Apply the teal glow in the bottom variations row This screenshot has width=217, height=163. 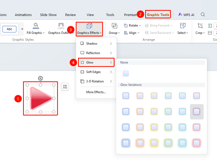[182, 143]
